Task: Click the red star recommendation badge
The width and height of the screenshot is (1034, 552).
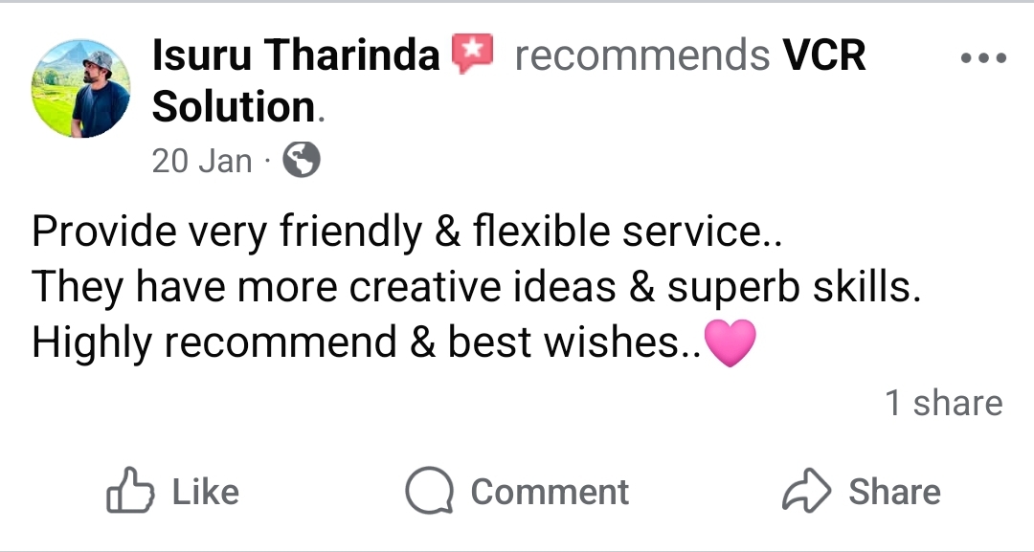Action: pos(471,55)
